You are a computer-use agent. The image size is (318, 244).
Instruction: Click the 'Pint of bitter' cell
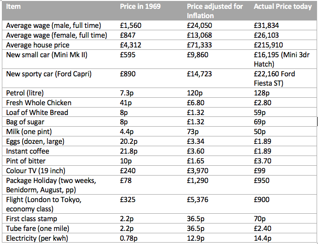[x=26, y=161]
